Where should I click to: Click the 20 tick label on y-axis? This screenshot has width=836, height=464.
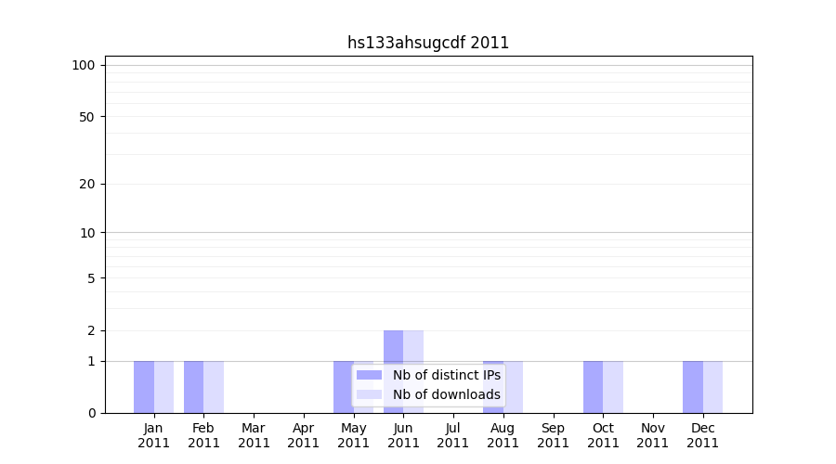[x=87, y=184]
